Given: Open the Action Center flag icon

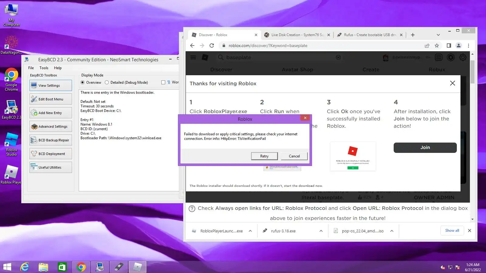Looking at the screenshot, I should tap(457, 267).
